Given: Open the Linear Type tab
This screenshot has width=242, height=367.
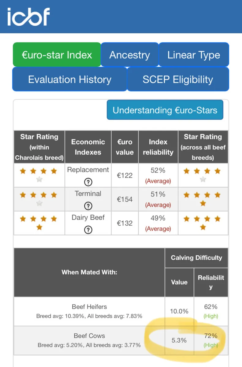Looking at the screenshot, I should click(194, 55).
